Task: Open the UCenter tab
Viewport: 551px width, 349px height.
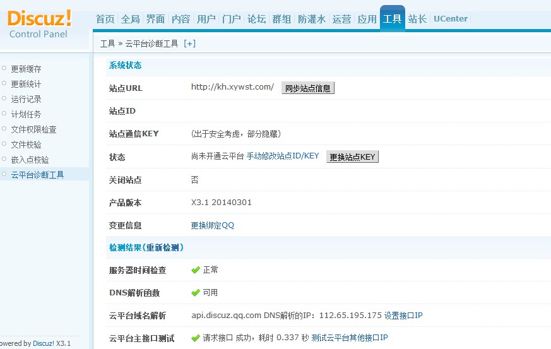Action: (451, 19)
